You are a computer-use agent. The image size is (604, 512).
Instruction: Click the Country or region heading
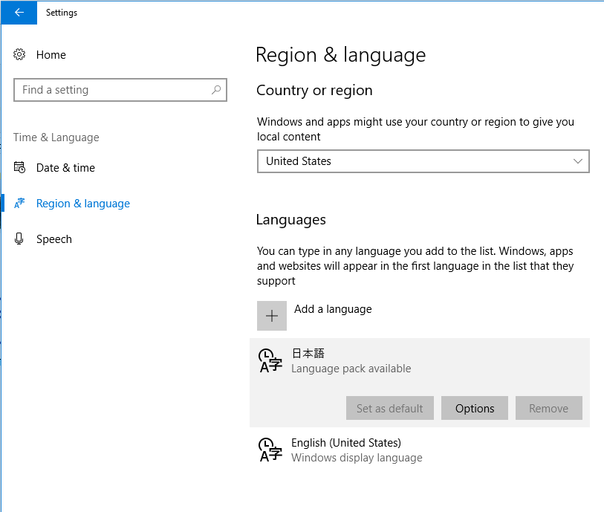pyautogui.click(x=314, y=90)
